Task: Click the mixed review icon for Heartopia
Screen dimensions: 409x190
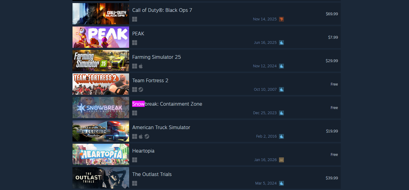Action: (281, 160)
